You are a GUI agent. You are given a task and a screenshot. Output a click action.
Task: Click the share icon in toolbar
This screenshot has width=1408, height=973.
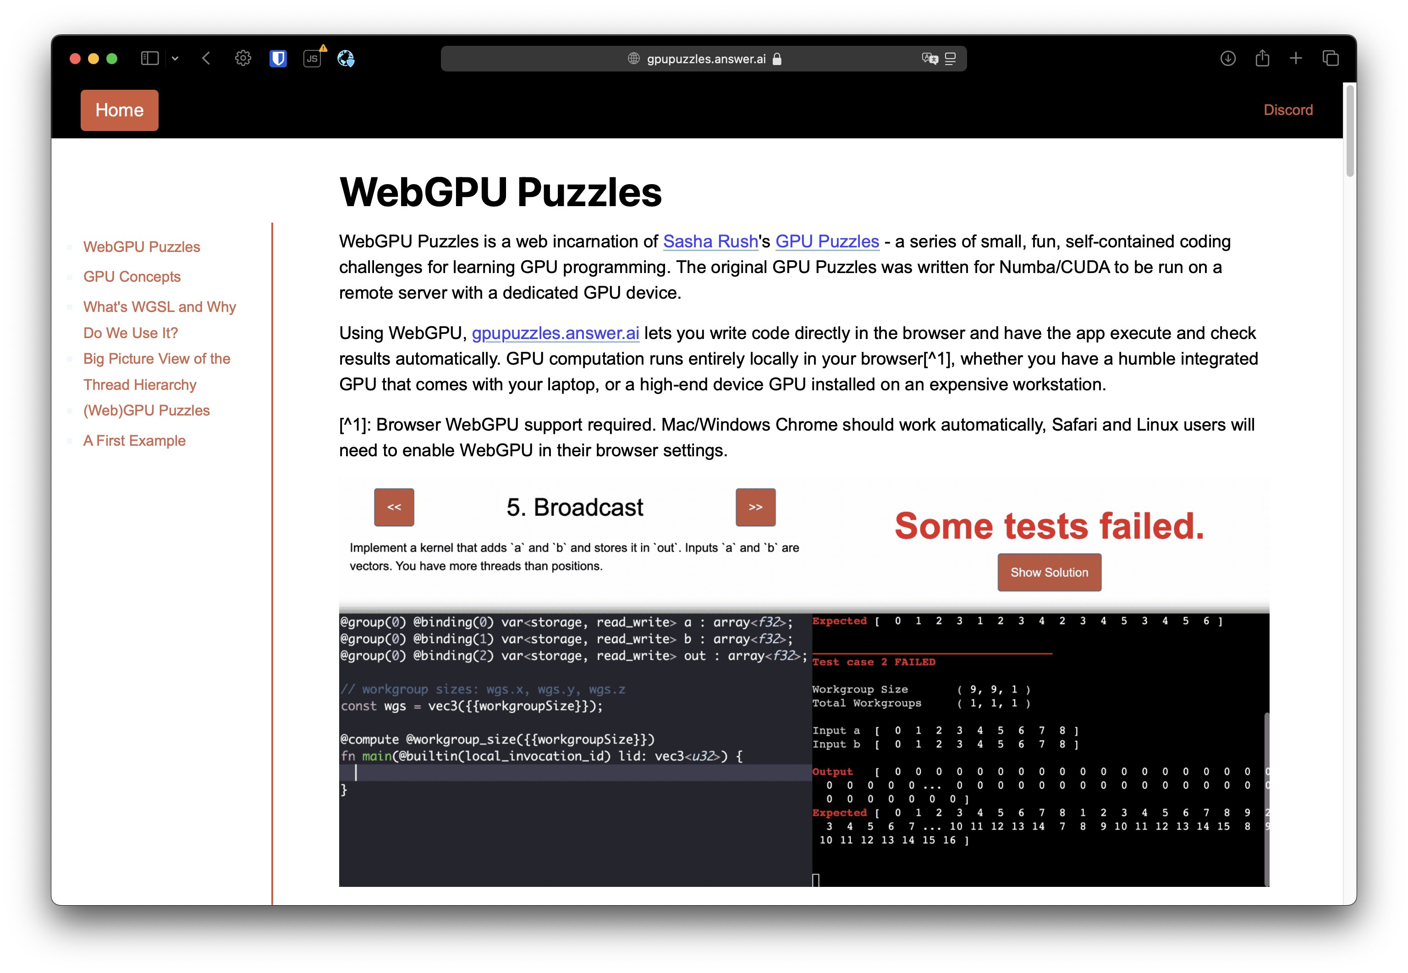coord(1262,59)
